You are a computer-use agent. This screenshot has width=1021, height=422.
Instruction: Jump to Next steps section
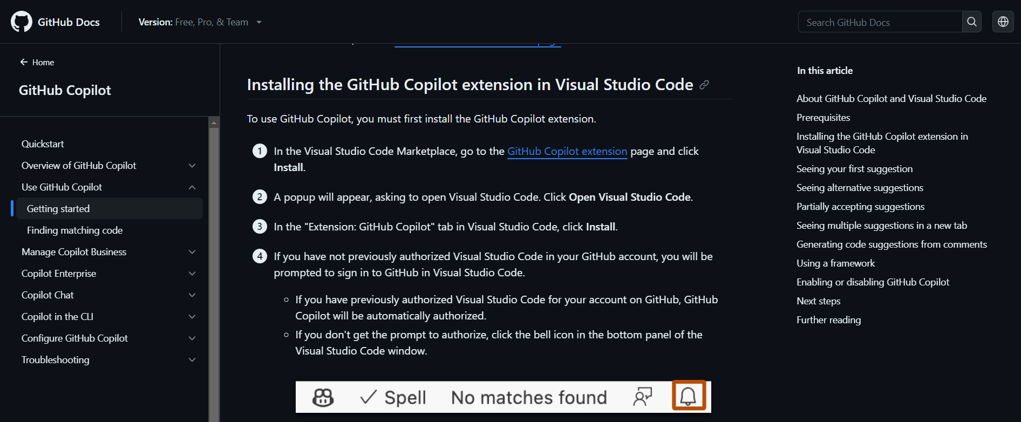click(x=819, y=301)
